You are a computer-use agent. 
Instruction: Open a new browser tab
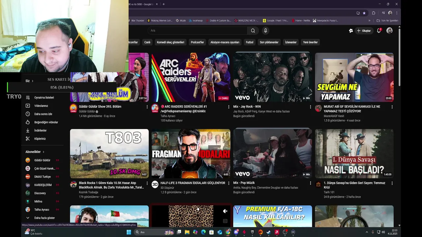pos(164,4)
